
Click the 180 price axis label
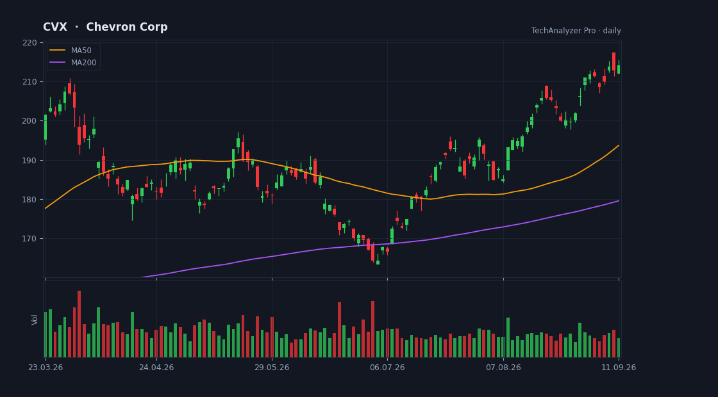pyautogui.click(x=29, y=200)
